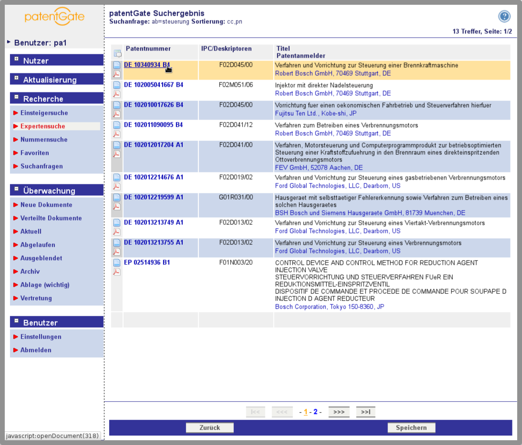The image size is (522, 445).
Task: Open PDF icon for DE 102012214676 A1
Action: click(117, 186)
